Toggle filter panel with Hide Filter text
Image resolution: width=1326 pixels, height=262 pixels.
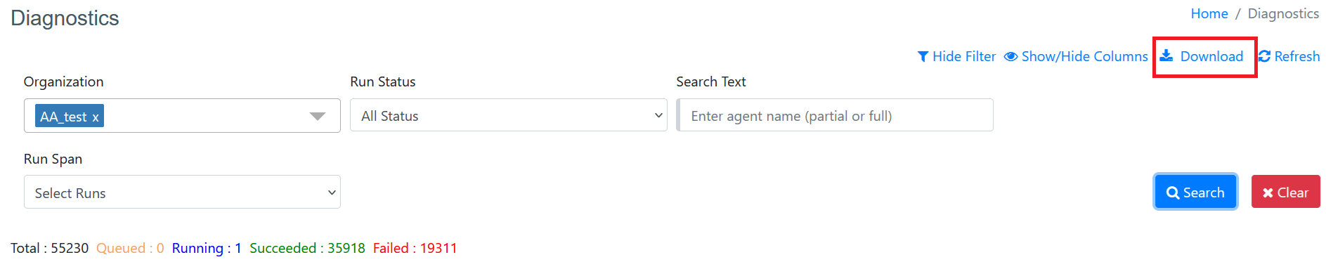pos(964,57)
